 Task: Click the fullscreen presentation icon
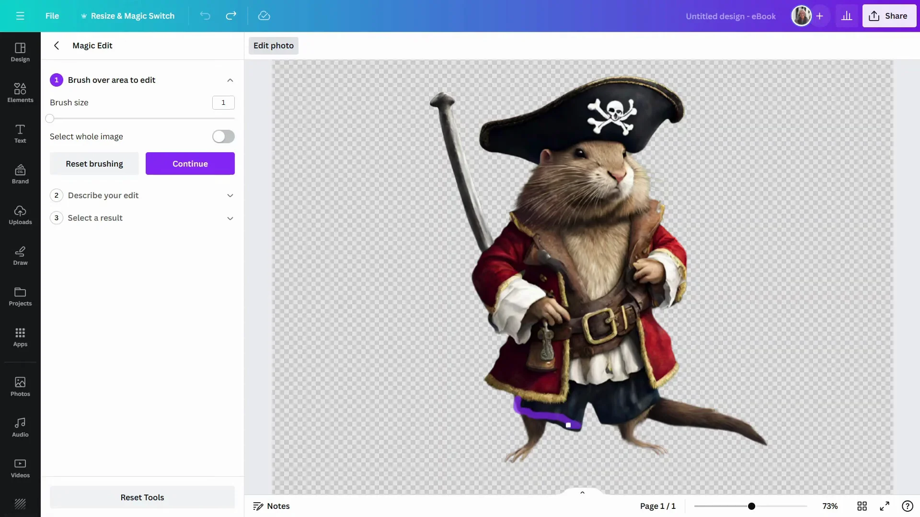tap(885, 506)
